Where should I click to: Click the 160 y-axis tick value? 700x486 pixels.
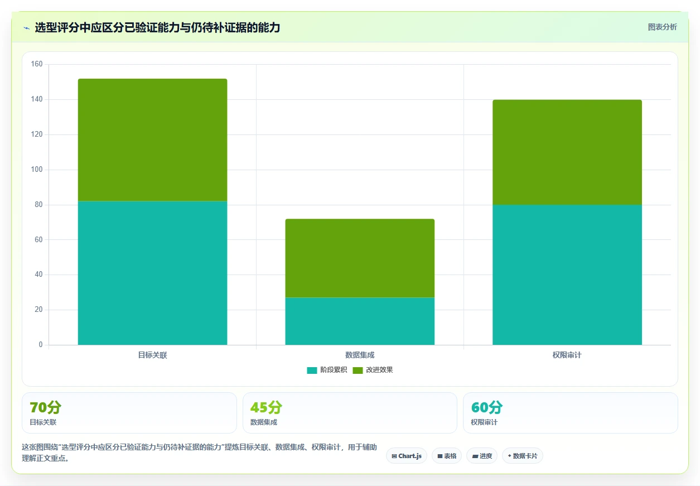pyautogui.click(x=37, y=64)
